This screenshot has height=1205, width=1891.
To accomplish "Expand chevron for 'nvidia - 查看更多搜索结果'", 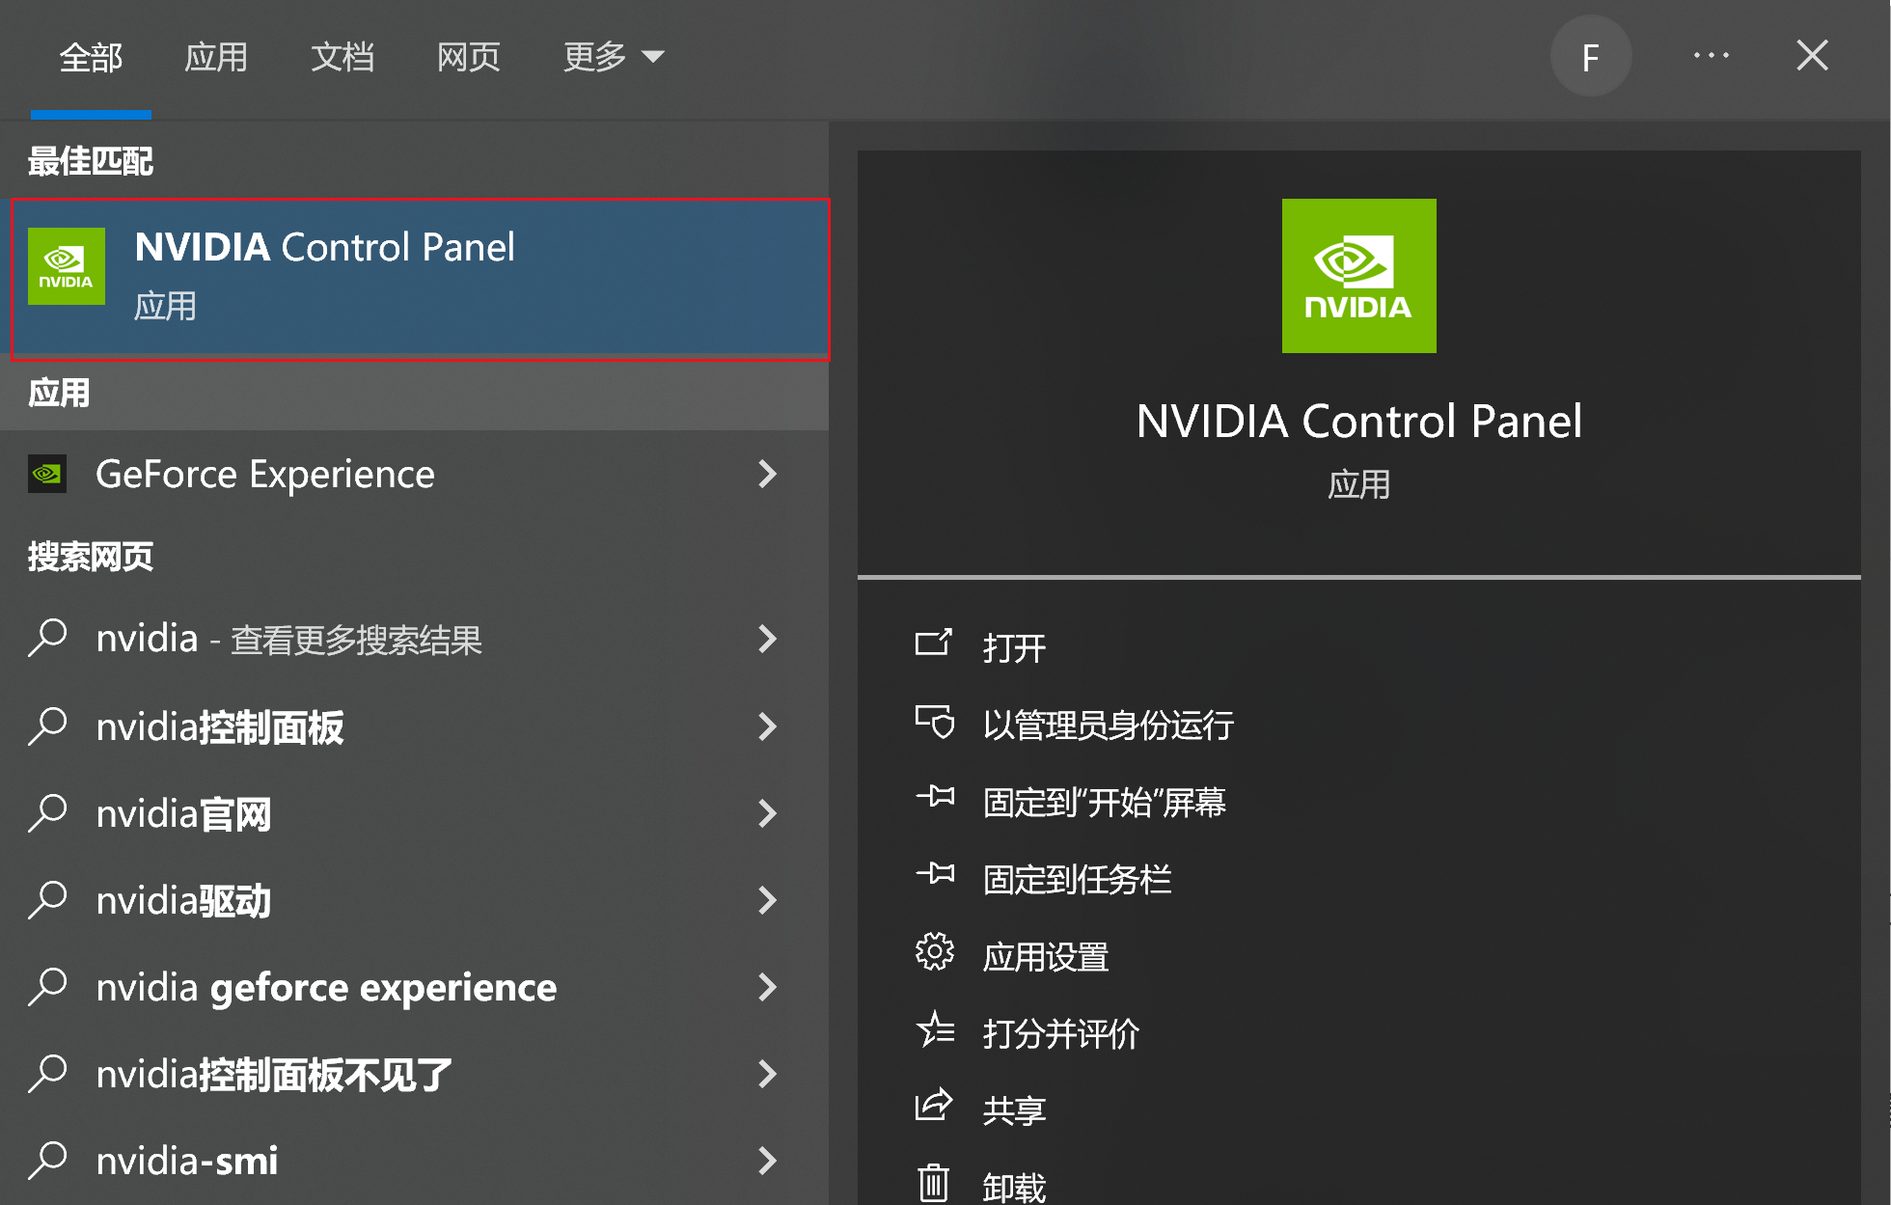I will click(767, 639).
